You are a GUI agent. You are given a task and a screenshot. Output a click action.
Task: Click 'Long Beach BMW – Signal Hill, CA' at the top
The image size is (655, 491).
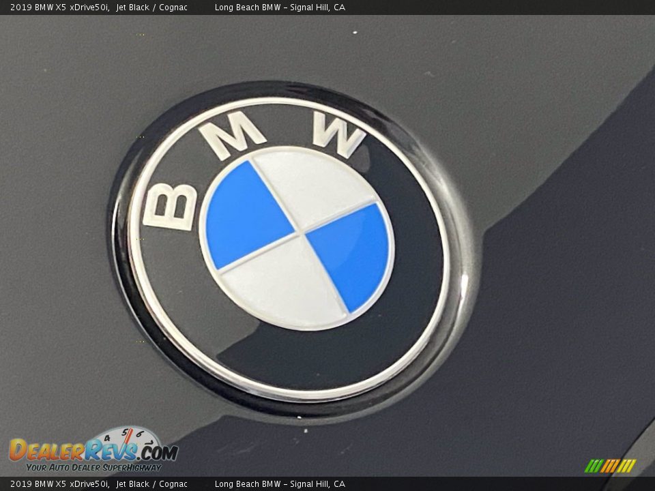[280, 7]
